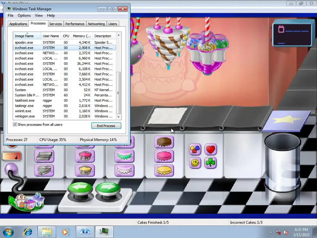Open the volume tray icon
Image resolution: width=317 pixels, height=238 pixels.
[x=286, y=232]
